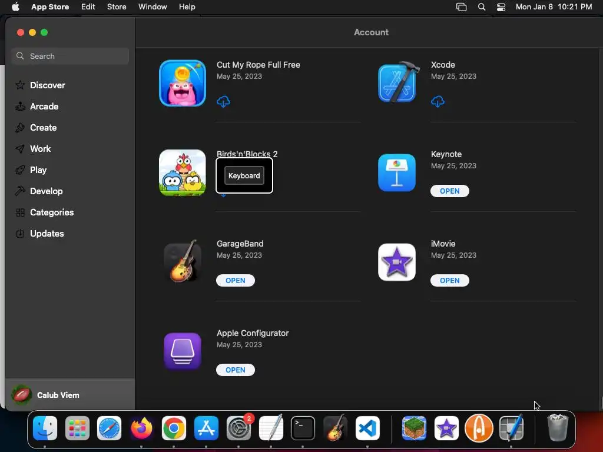
Task: Click the App Store search field
Action: click(70, 56)
